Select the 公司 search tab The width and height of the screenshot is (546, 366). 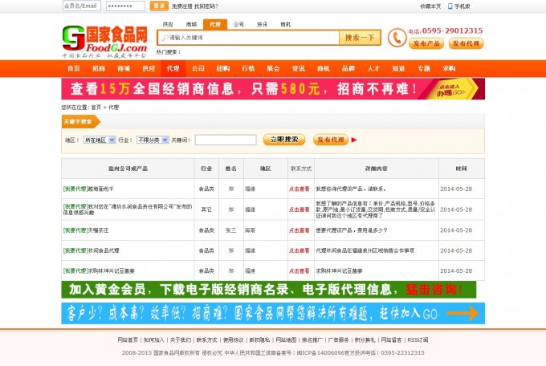238,24
